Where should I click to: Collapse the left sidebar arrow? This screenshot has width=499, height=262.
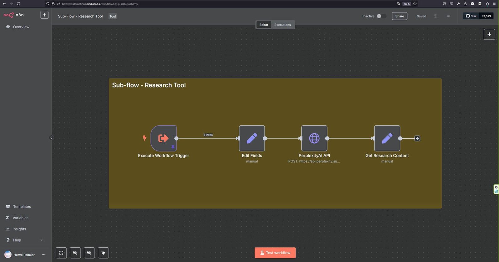pyautogui.click(x=51, y=138)
